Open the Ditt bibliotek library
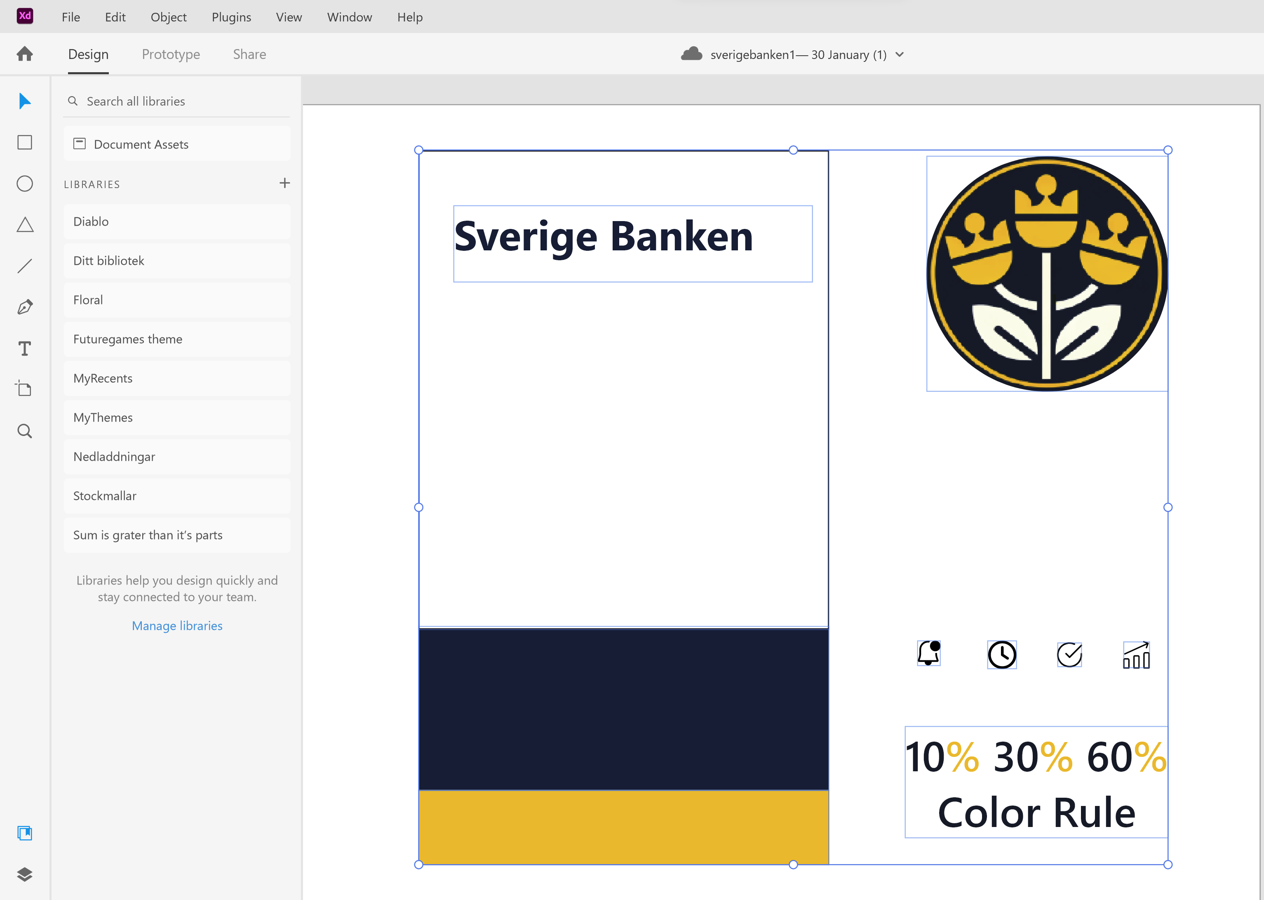The width and height of the screenshot is (1264, 900). pos(177,261)
